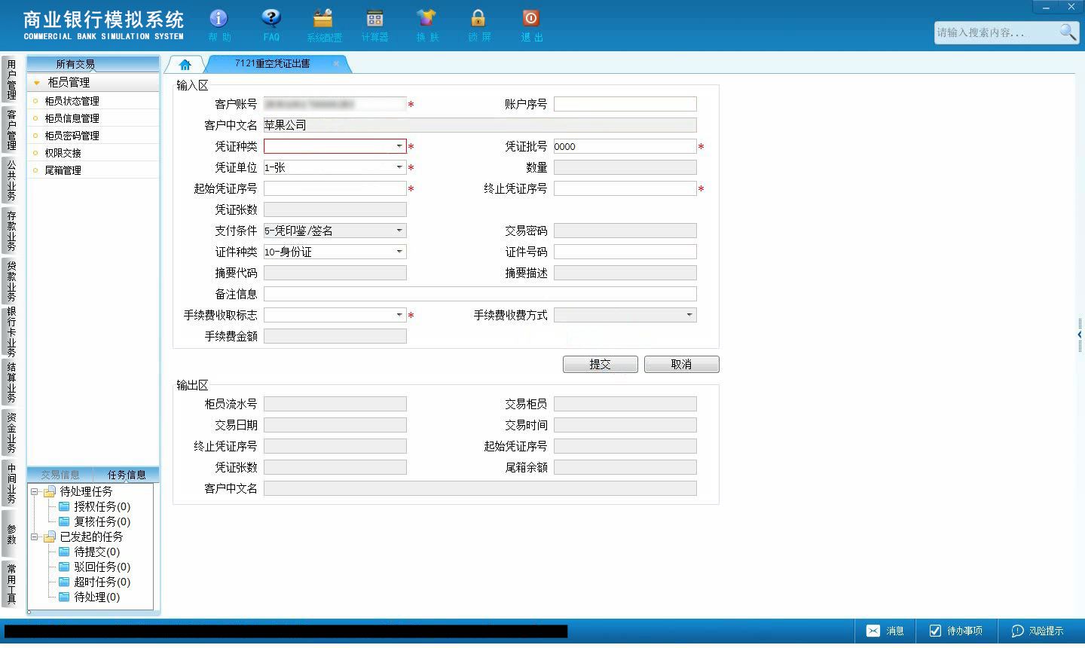The width and height of the screenshot is (1085, 648).
Task: Select 超时任务(0) in task tree
Action: pos(102,582)
